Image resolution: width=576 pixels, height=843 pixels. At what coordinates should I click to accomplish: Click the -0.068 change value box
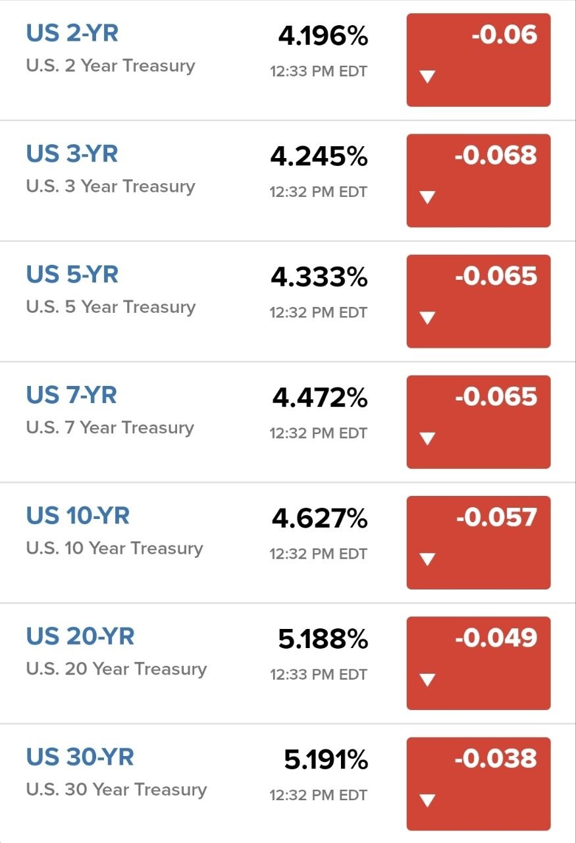479,180
